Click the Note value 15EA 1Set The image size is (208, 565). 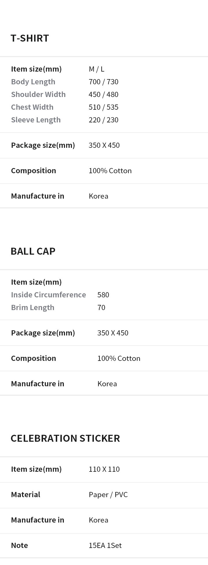(x=105, y=545)
